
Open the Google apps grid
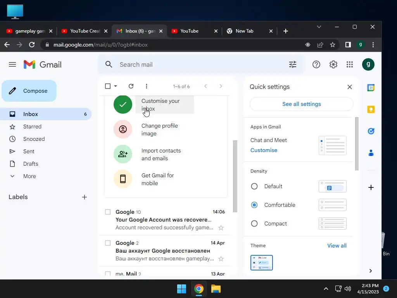click(350, 65)
